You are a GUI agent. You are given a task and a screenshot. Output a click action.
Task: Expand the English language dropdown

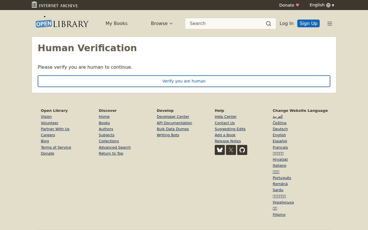(322, 5)
